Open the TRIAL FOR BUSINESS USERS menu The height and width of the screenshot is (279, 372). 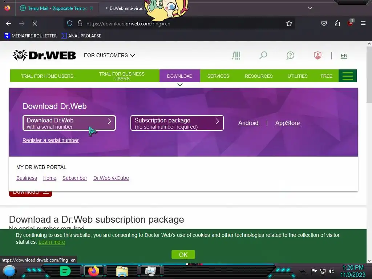[122, 76]
